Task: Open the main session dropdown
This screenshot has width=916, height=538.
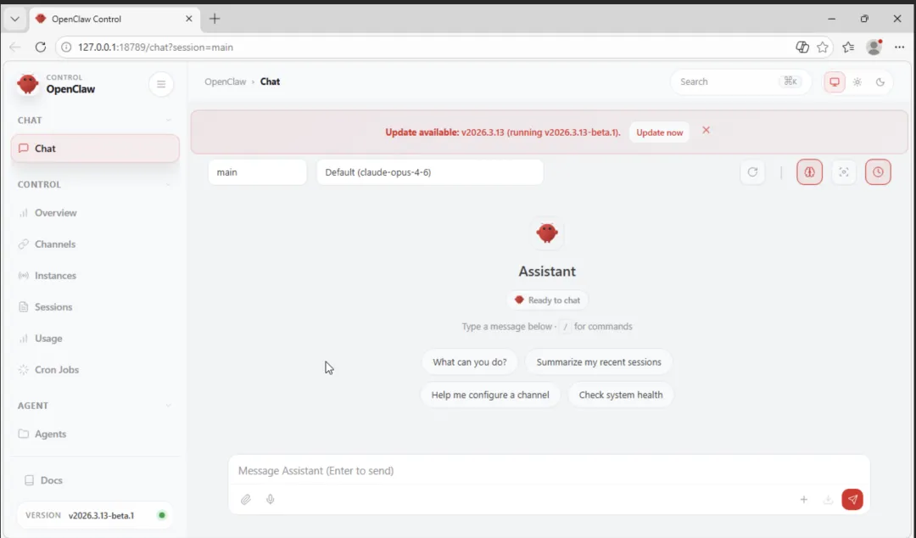Action: click(257, 172)
